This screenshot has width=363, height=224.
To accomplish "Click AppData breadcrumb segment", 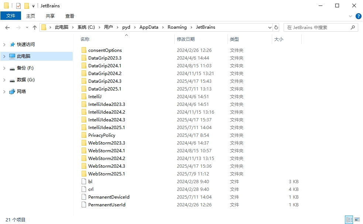I will click(x=149, y=27).
